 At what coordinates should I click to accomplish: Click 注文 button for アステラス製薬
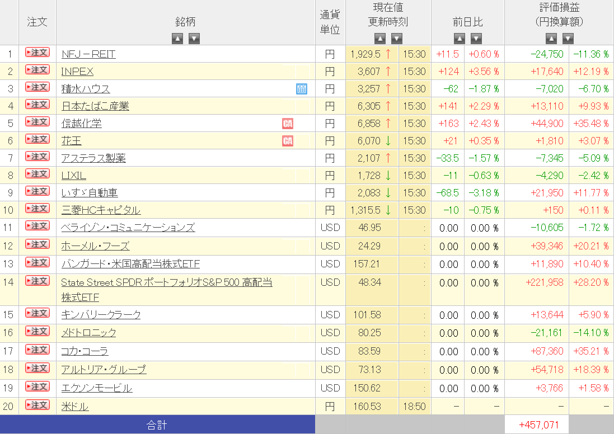click(38, 156)
